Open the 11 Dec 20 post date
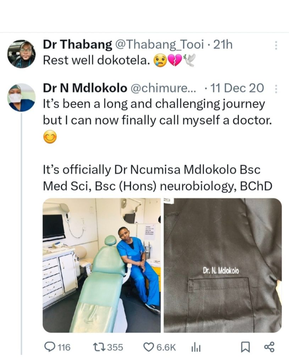This screenshot has height=363, width=289. tap(238, 88)
